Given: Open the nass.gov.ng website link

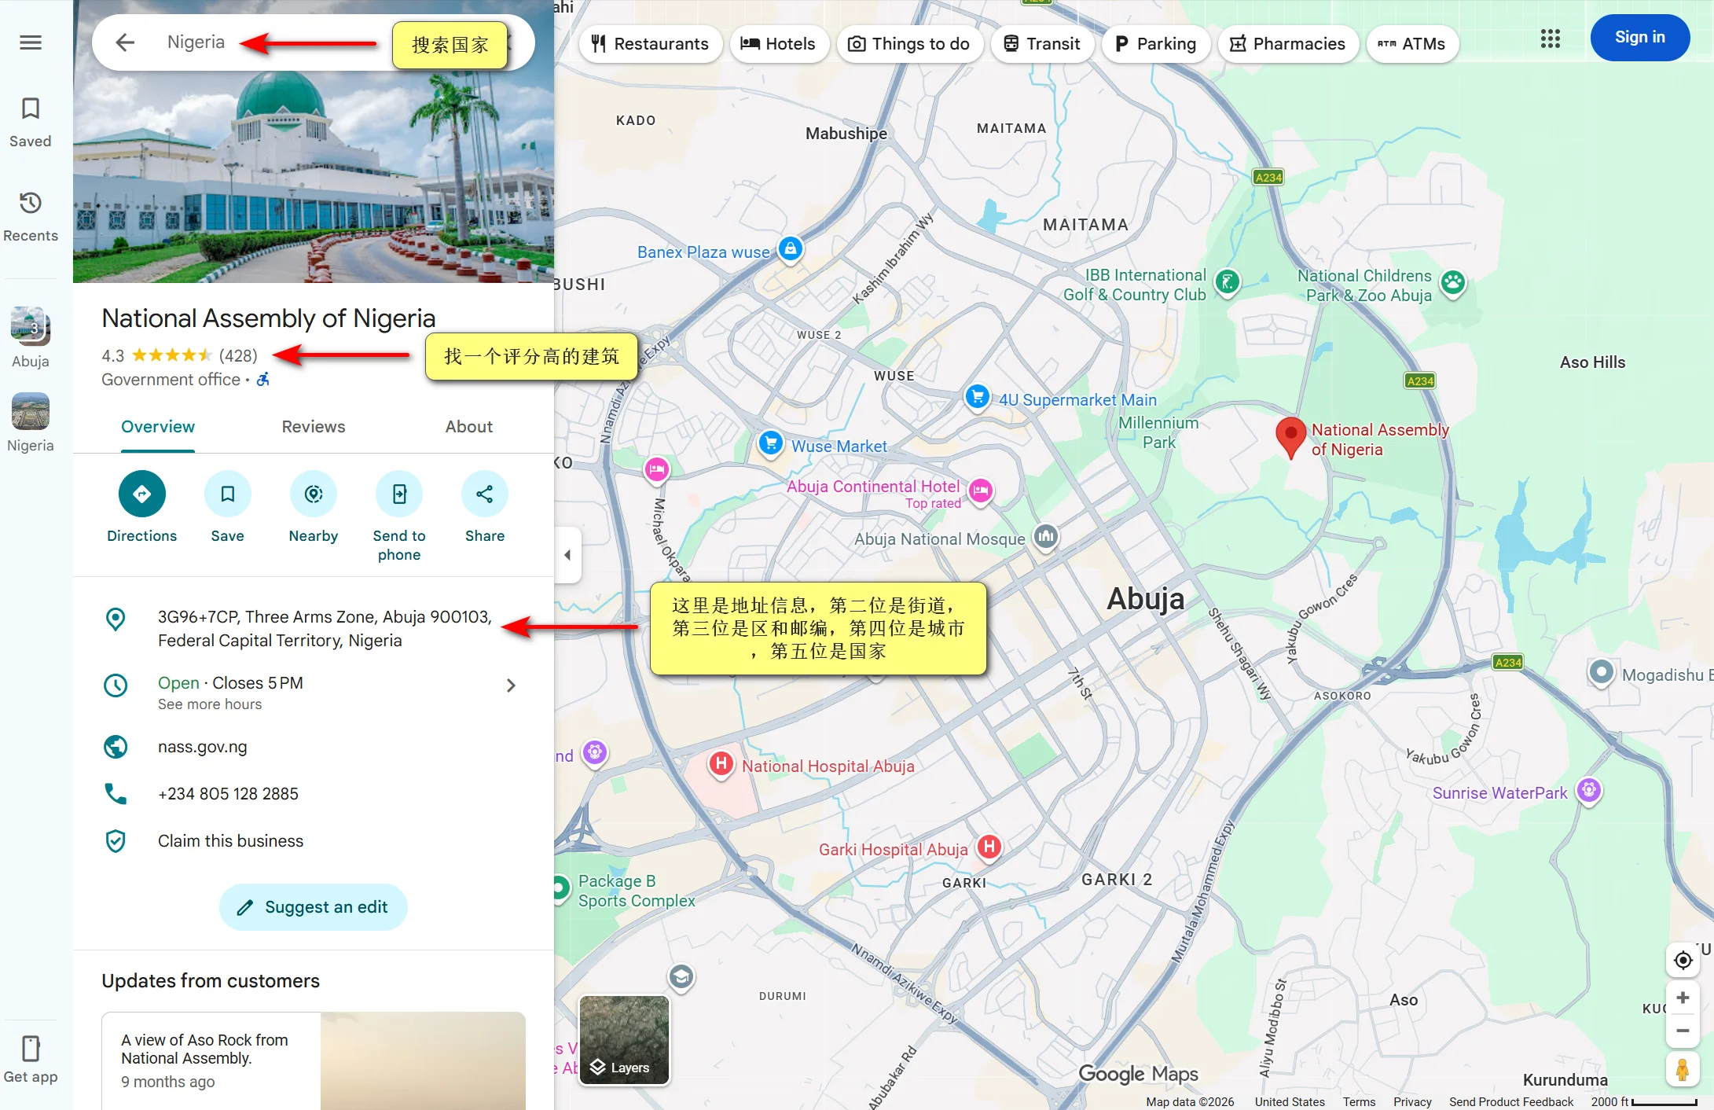Looking at the screenshot, I should pyautogui.click(x=203, y=747).
